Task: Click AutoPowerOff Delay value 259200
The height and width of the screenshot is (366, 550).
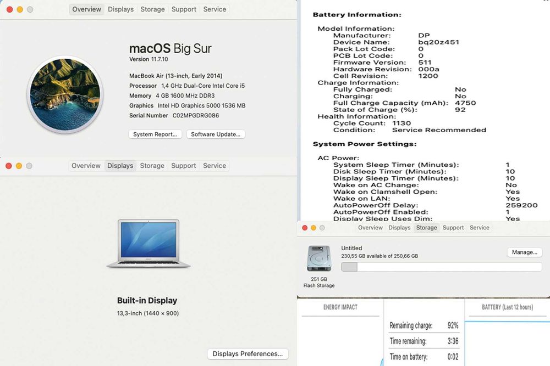Action: point(521,205)
